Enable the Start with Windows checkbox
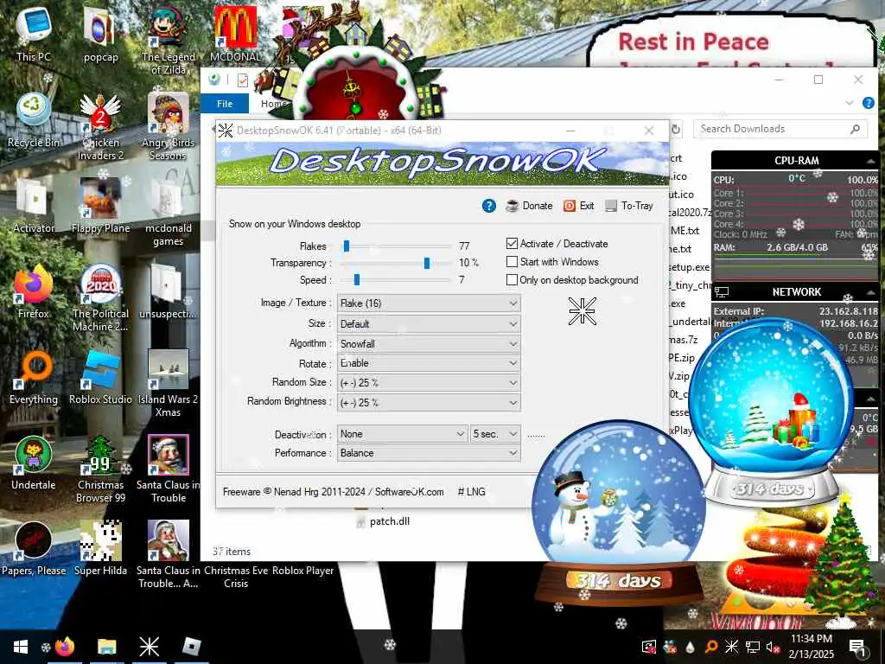The image size is (885, 664). (512, 261)
